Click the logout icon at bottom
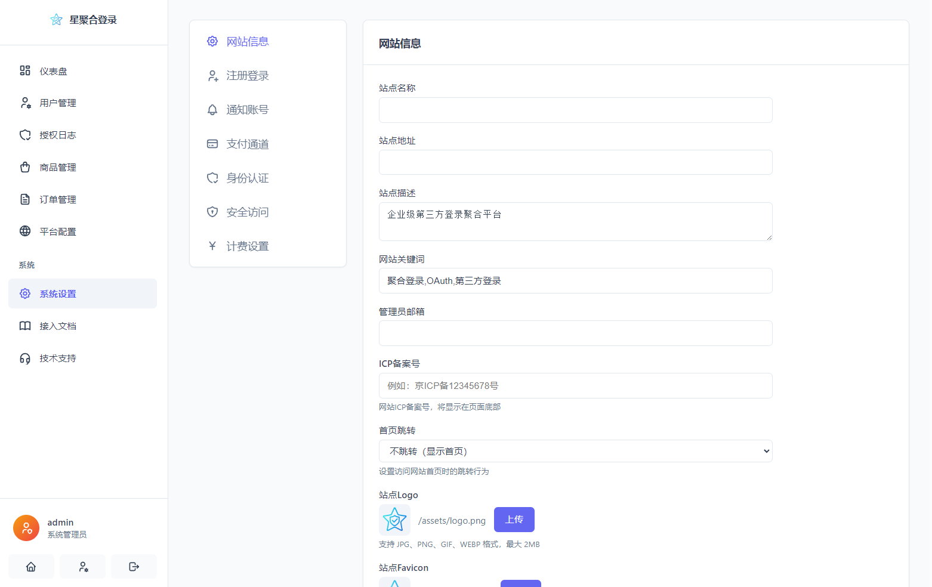This screenshot has height=587, width=932. click(x=134, y=566)
